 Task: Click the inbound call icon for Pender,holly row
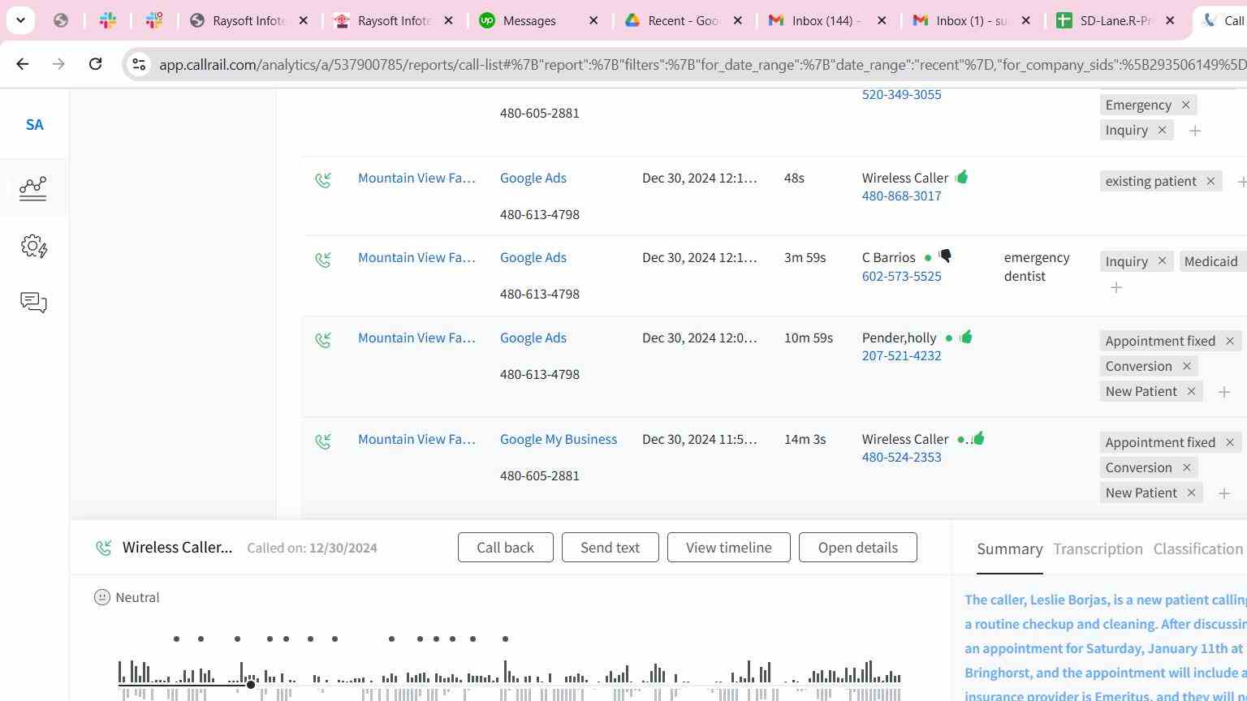click(x=323, y=340)
